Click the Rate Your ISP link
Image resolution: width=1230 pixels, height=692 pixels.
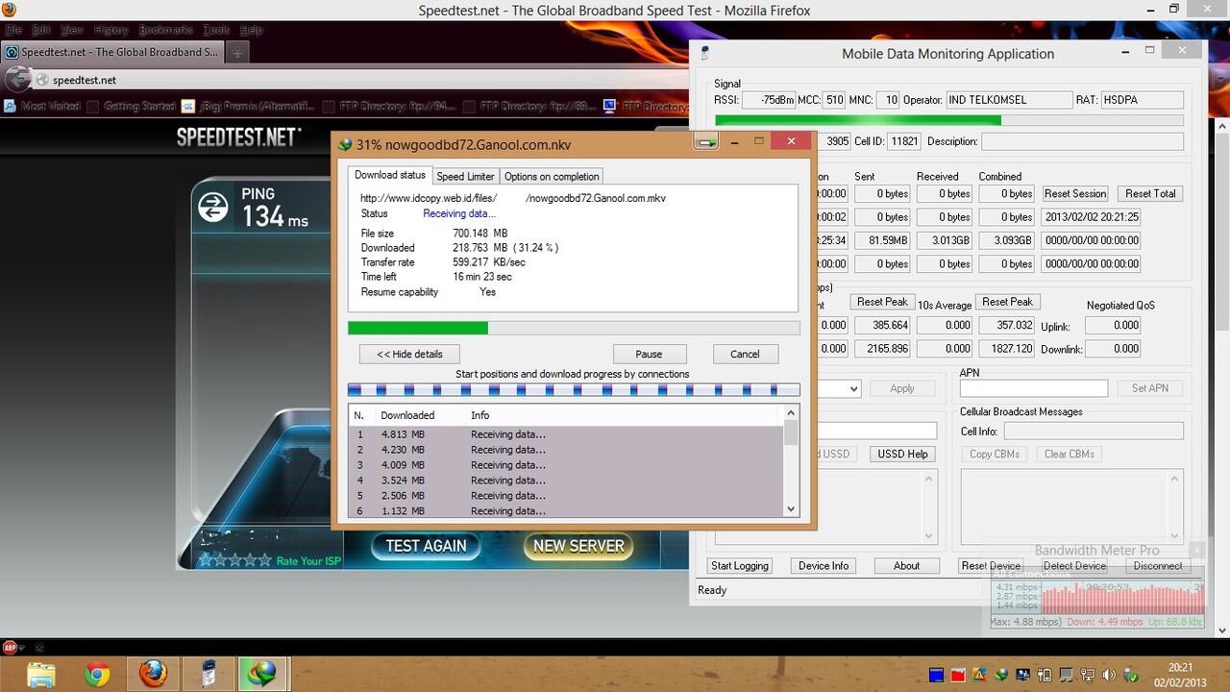click(308, 561)
